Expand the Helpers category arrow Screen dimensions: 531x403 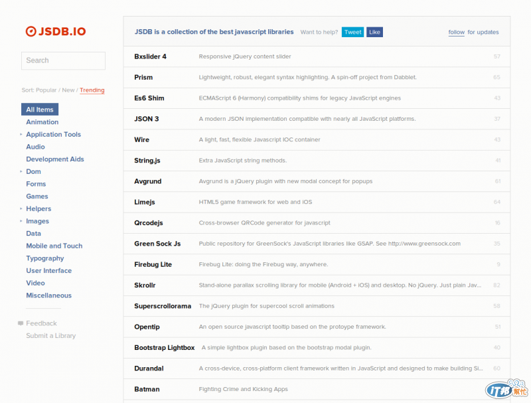tap(21, 209)
